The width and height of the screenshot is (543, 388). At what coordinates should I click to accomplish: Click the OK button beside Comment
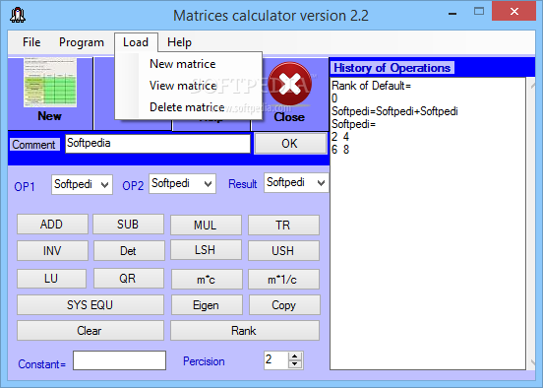click(x=290, y=144)
